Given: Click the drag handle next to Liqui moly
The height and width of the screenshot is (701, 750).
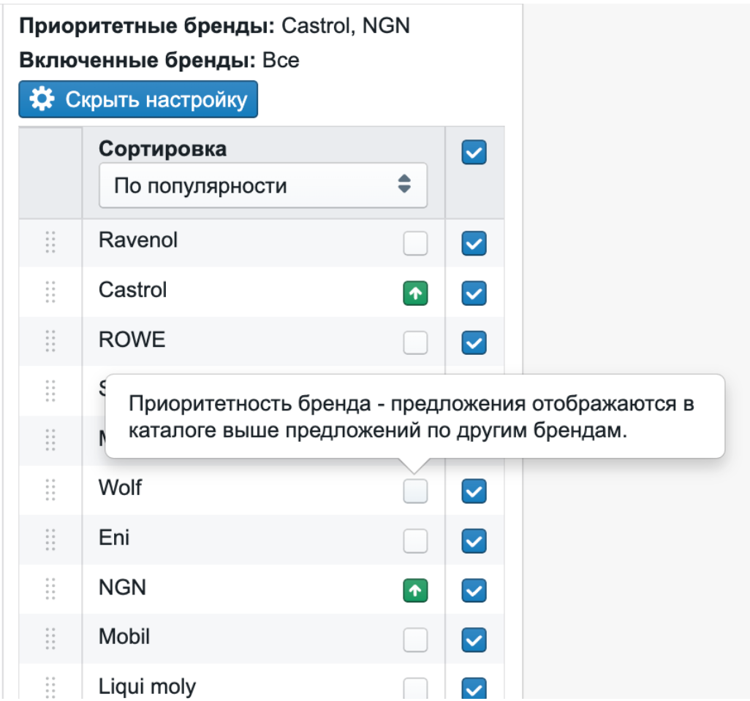Looking at the screenshot, I should coord(50,688).
